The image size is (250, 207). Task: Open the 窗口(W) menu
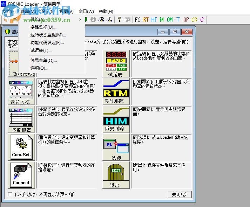tap(86, 12)
